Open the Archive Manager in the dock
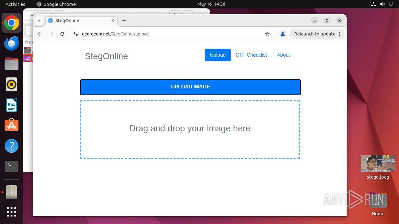Image resolution: width=399 pixels, height=224 pixels. click(x=12, y=192)
